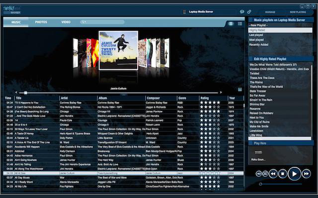The height and width of the screenshot is (198, 318).
Task: Select the Highly Rated playlist
Action: (x=280, y=30)
